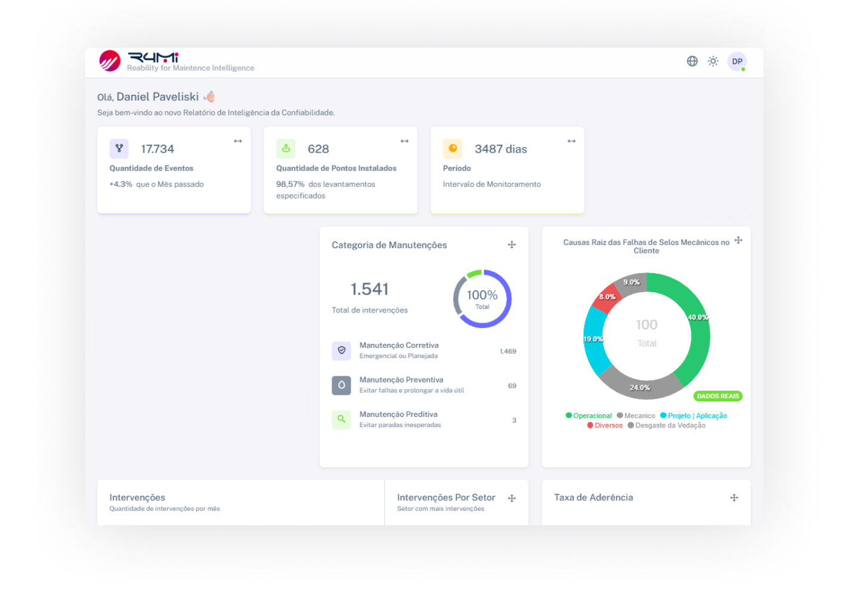
Task: Click the Período clock icon
Action: coord(453,148)
